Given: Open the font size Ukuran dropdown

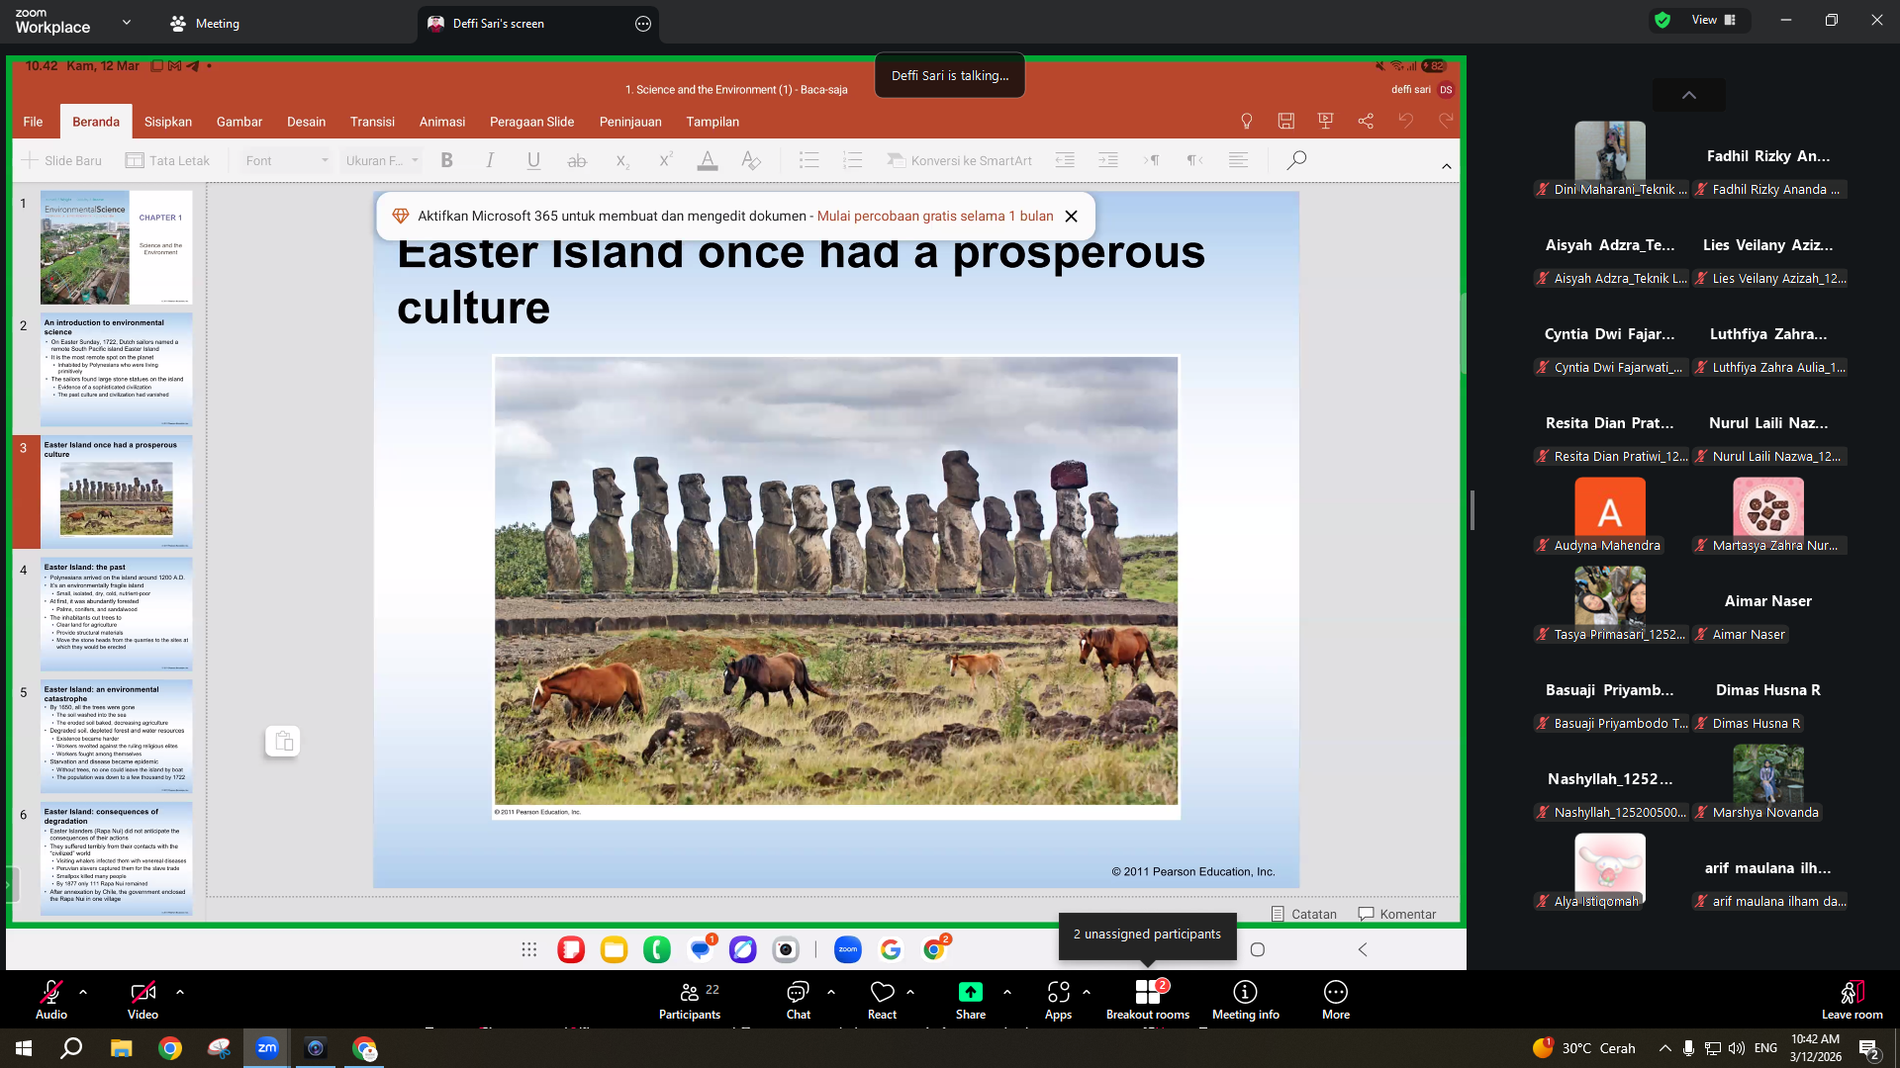Looking at the screenshot, I should [x=382, y=160].
